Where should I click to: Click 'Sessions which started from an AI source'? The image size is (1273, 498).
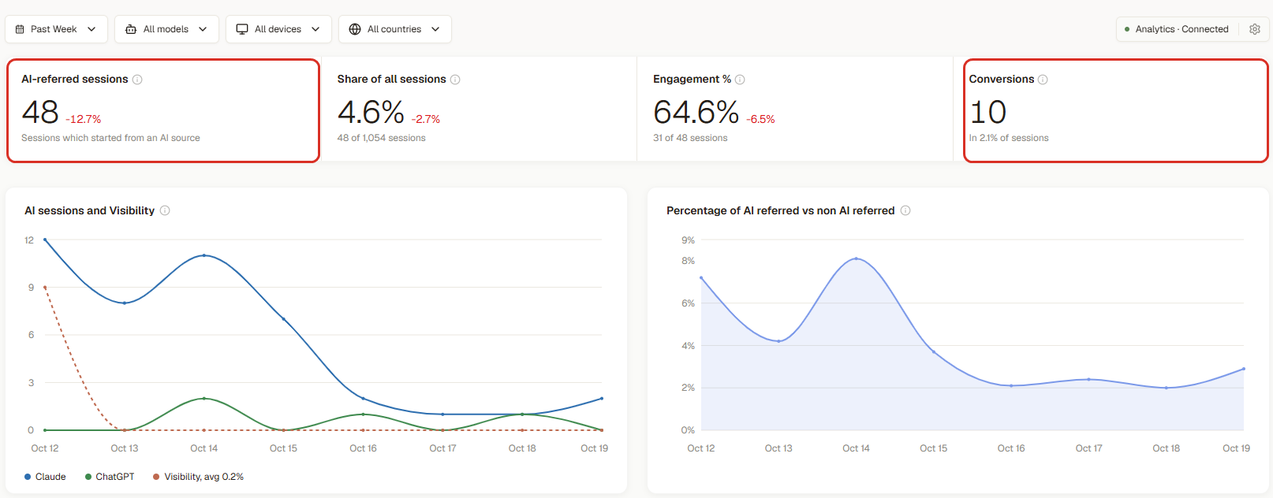coord(110,138)
